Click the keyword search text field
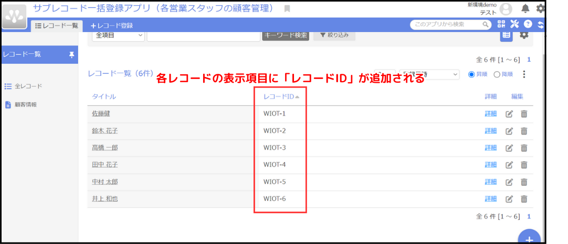 point(203,36)
